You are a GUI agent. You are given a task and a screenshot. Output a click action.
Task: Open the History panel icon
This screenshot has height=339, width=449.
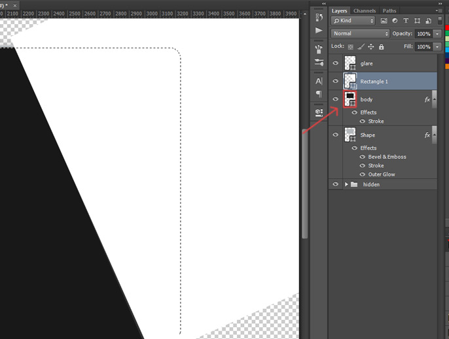[x=319, y=16]
